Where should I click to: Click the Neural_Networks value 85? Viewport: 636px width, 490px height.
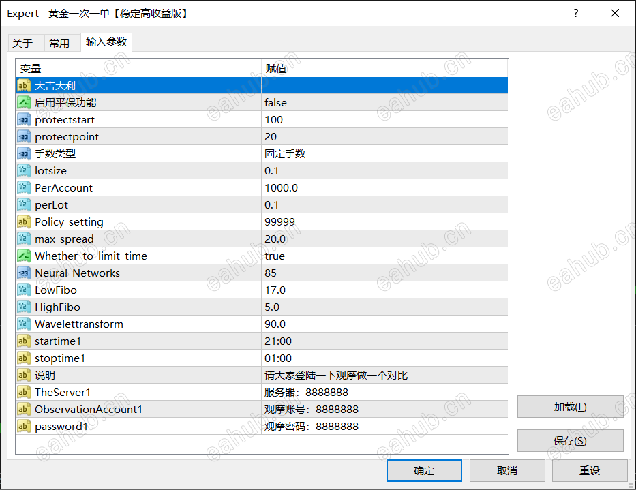coord(271,273)
